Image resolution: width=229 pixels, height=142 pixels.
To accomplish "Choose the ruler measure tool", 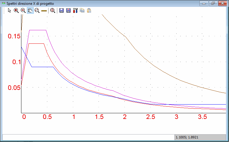I will click(x=44, y=10).
